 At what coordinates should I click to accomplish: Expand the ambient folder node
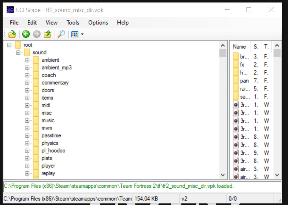tap(27, 60)
